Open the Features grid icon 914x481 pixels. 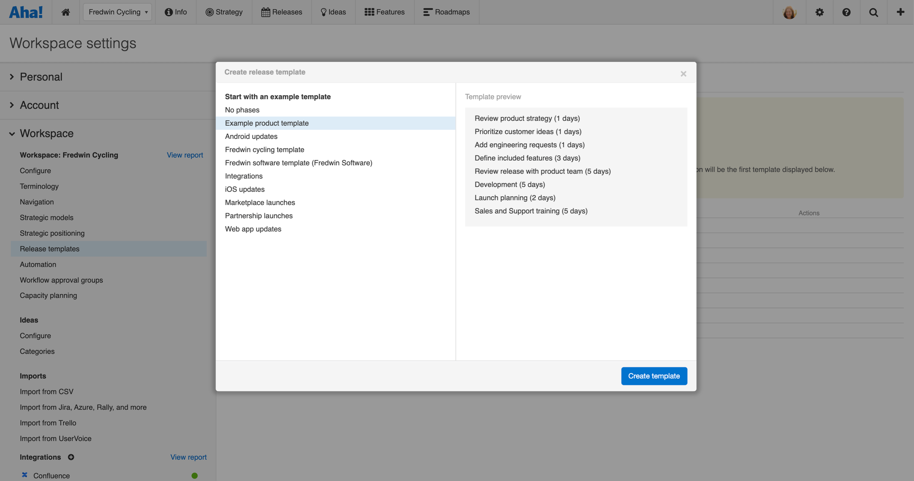click(x=370, y=12)
